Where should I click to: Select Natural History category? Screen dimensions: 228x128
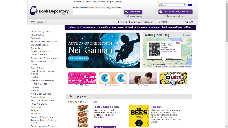(x=39, y=97)
